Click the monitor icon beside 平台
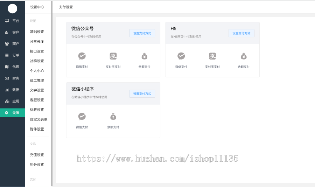 coord(7,21)
